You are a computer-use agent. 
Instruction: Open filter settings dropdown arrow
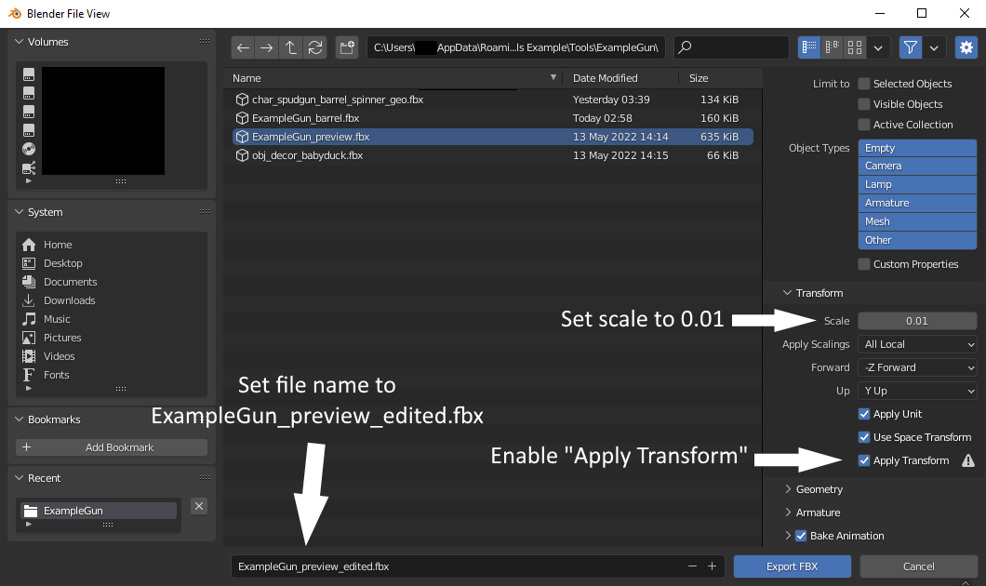click(934, 47)
